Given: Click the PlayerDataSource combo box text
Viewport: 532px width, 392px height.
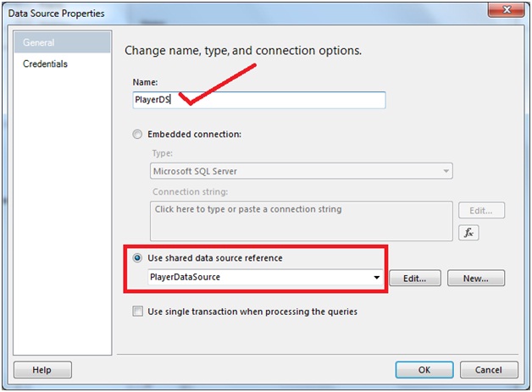Looking at the screenshot, I should (x=186, y=277).
